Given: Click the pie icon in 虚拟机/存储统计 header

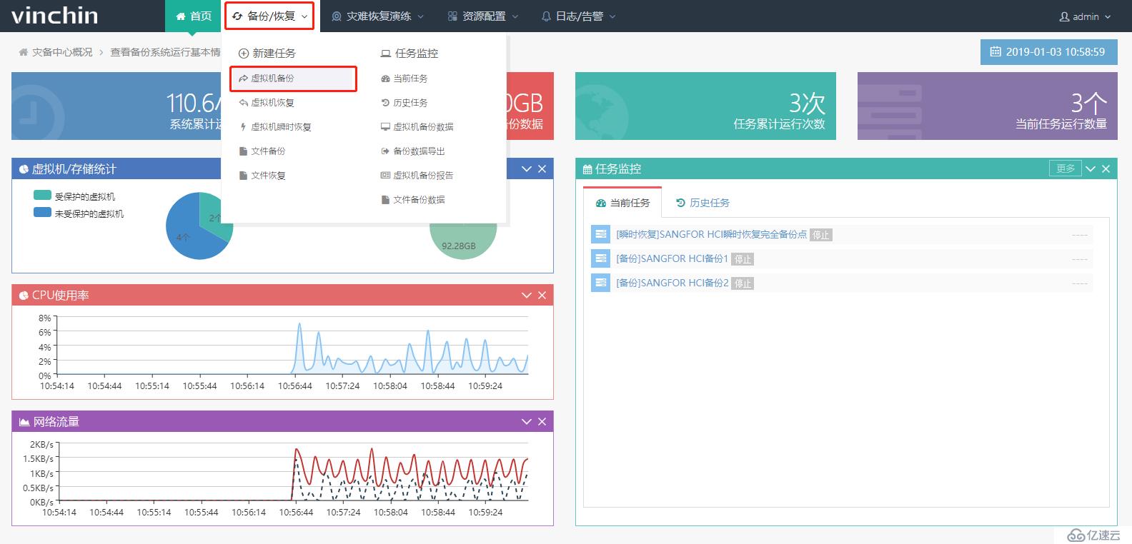Looking at the screenshot, I should [x=24, y=169].
